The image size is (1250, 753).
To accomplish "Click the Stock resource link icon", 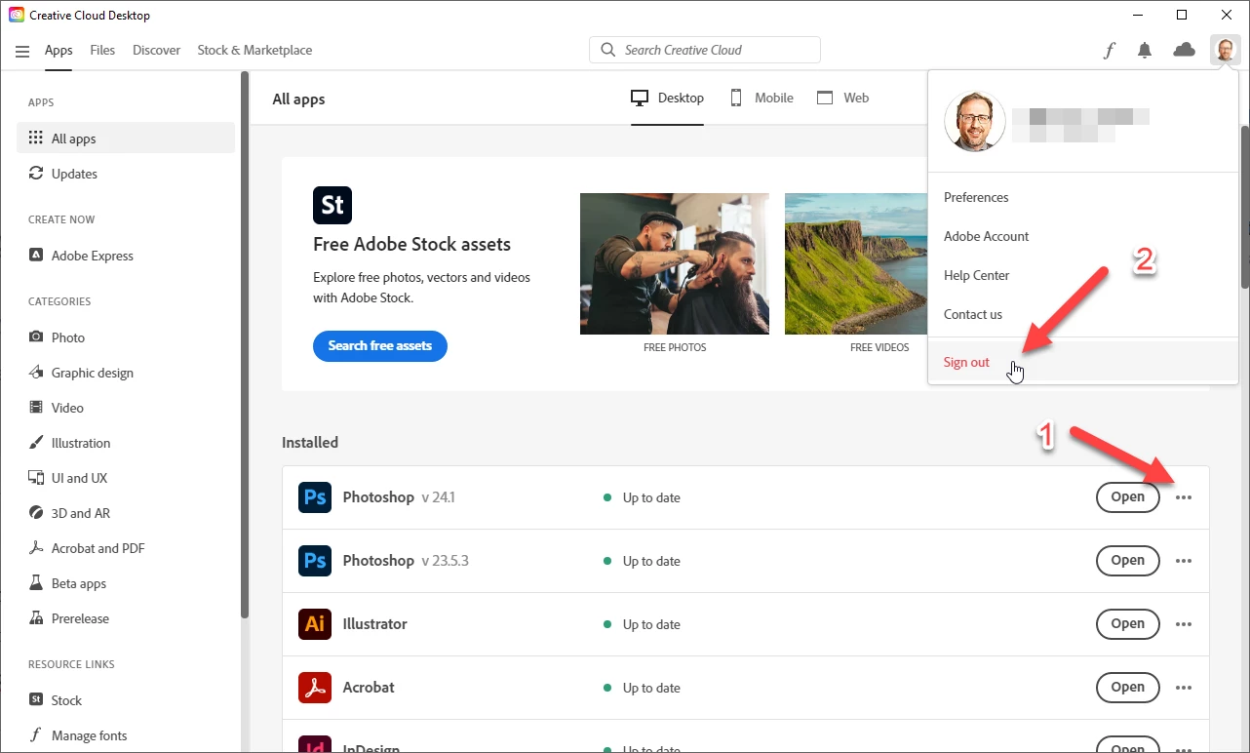I will (36, 700).
